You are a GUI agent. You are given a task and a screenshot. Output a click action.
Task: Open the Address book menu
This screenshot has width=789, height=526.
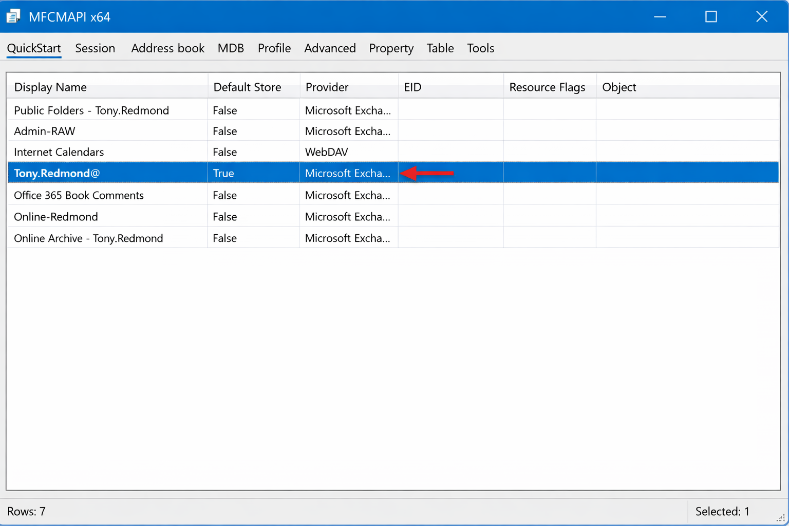click(x=167, y=48)
